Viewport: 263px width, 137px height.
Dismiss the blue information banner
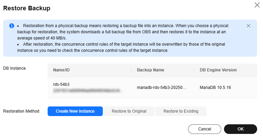point(249,26)
